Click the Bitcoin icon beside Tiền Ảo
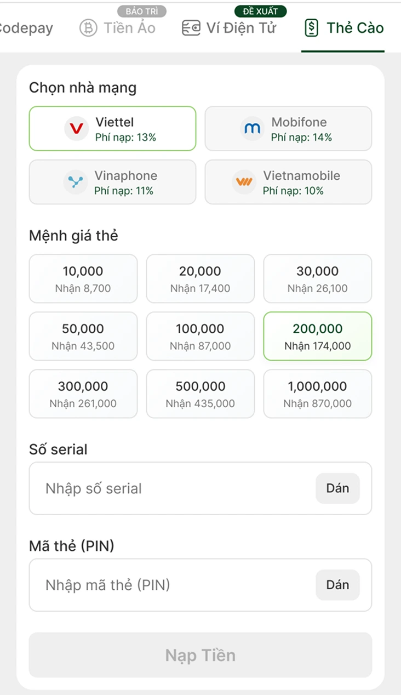The width and height of the screenshot is (401, 695). coord(88,28)
